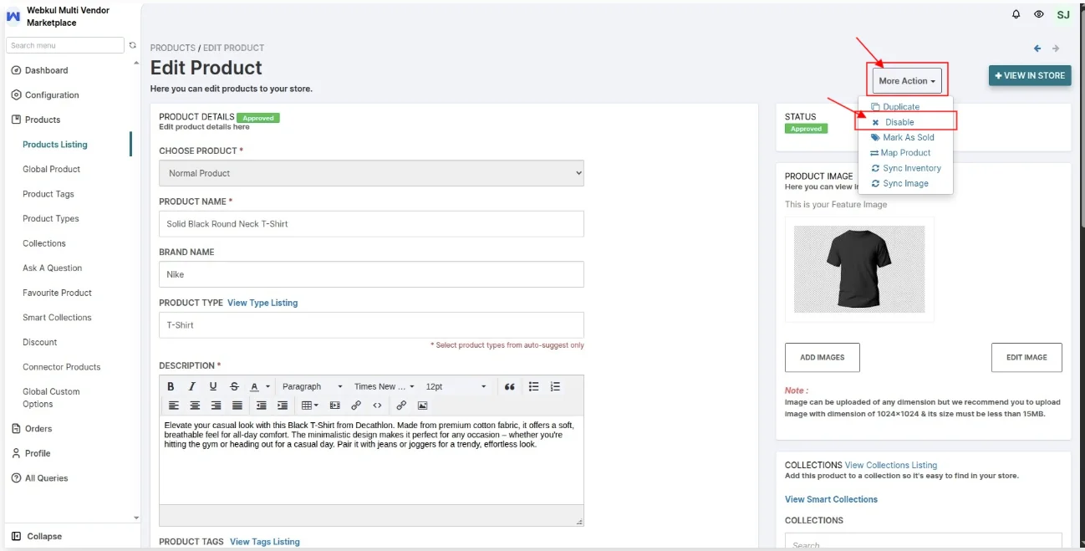Insert a blockquote in description
Screen dimensions: 1085x551
click(509, 386)
